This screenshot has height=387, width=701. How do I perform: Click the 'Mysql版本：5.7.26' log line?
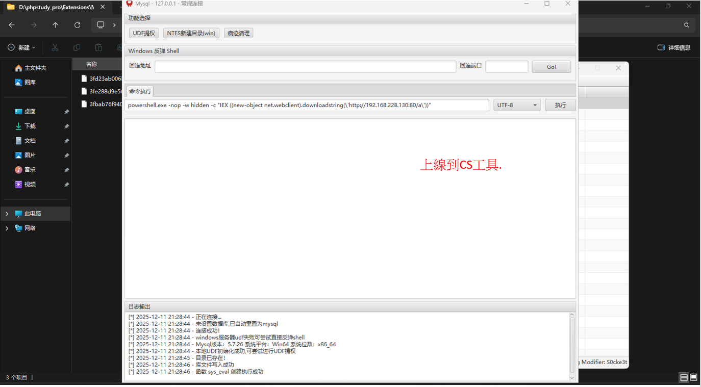(x=232, y=345)
